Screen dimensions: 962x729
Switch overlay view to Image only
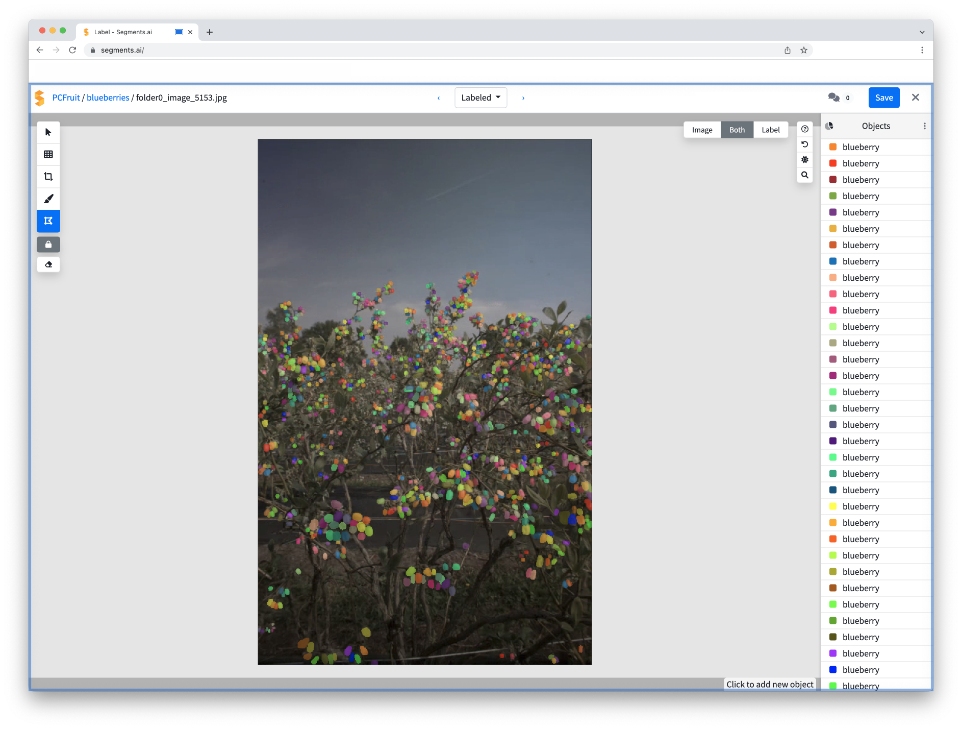pos(702,130)
